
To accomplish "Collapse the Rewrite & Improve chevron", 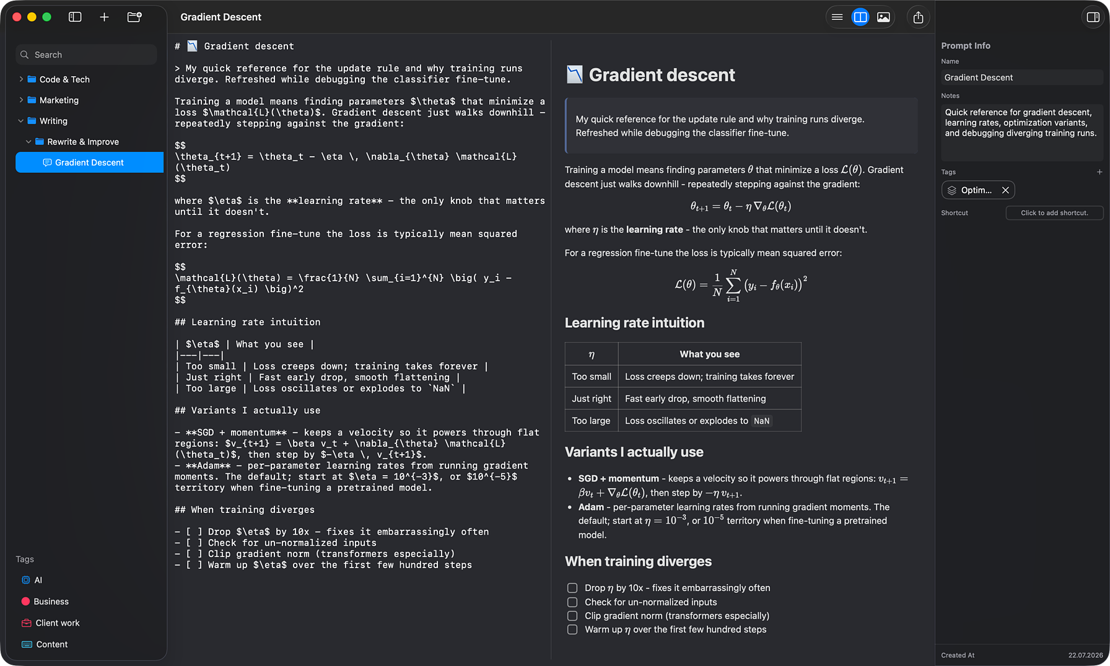I will (28, 141).
